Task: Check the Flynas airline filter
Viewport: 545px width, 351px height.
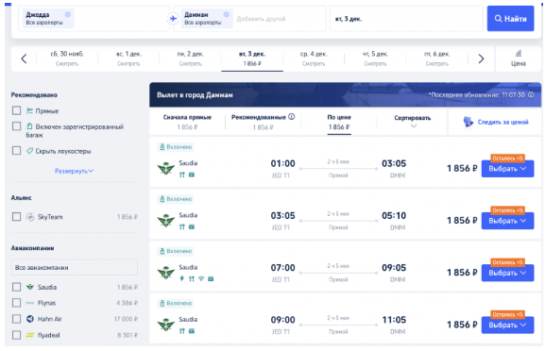Action: click(x=16, y=303)
